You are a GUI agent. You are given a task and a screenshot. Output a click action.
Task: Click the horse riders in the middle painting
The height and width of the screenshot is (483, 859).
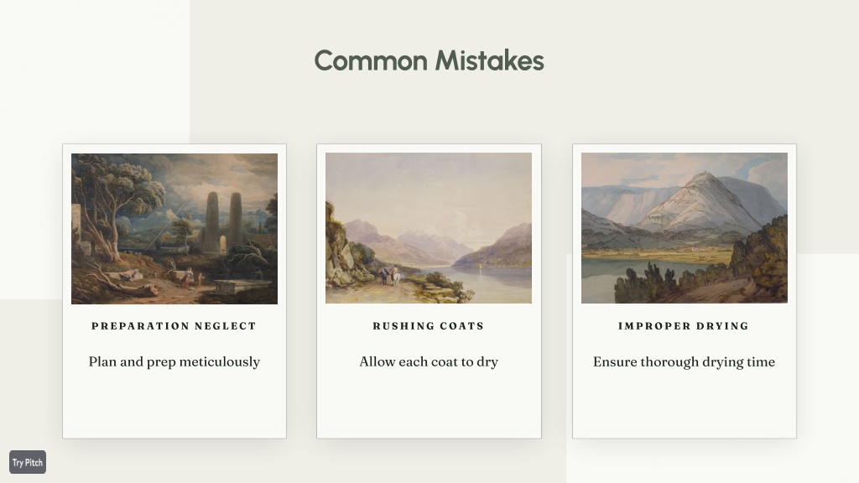point(390,275)
